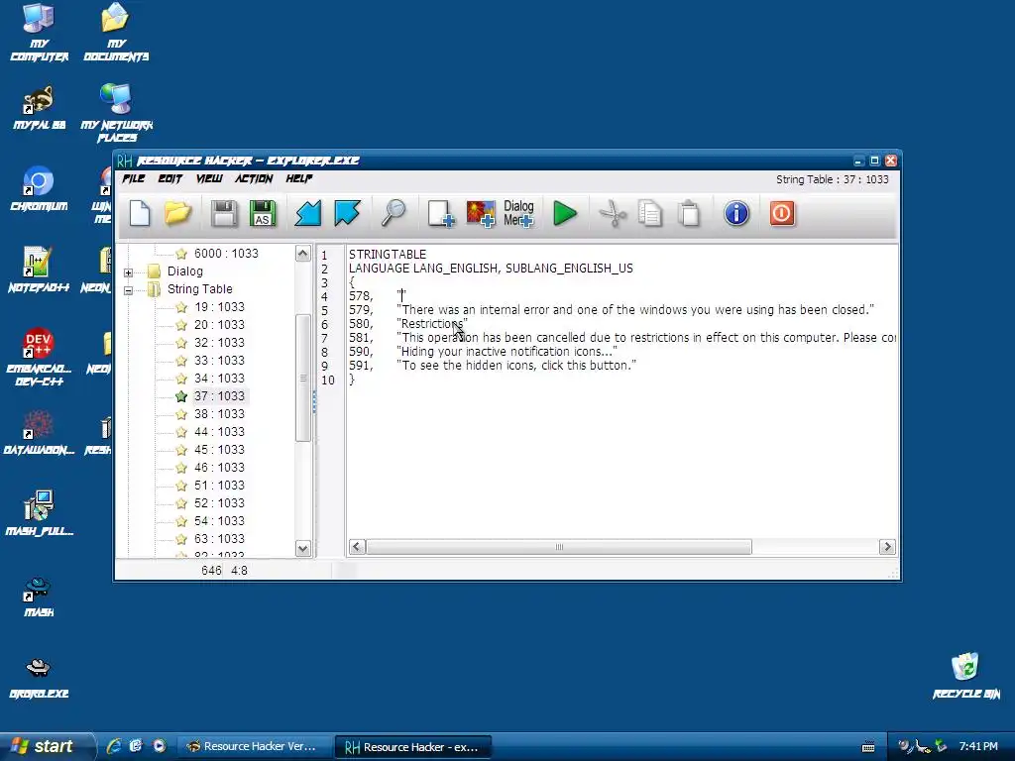Select string table 44 : 1033
This screenshot has height=761, width=1015.
click(219, 432)
